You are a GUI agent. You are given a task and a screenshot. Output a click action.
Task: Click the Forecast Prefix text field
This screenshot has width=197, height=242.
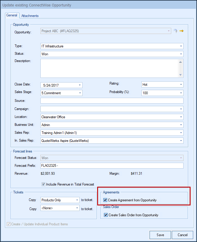112,166
